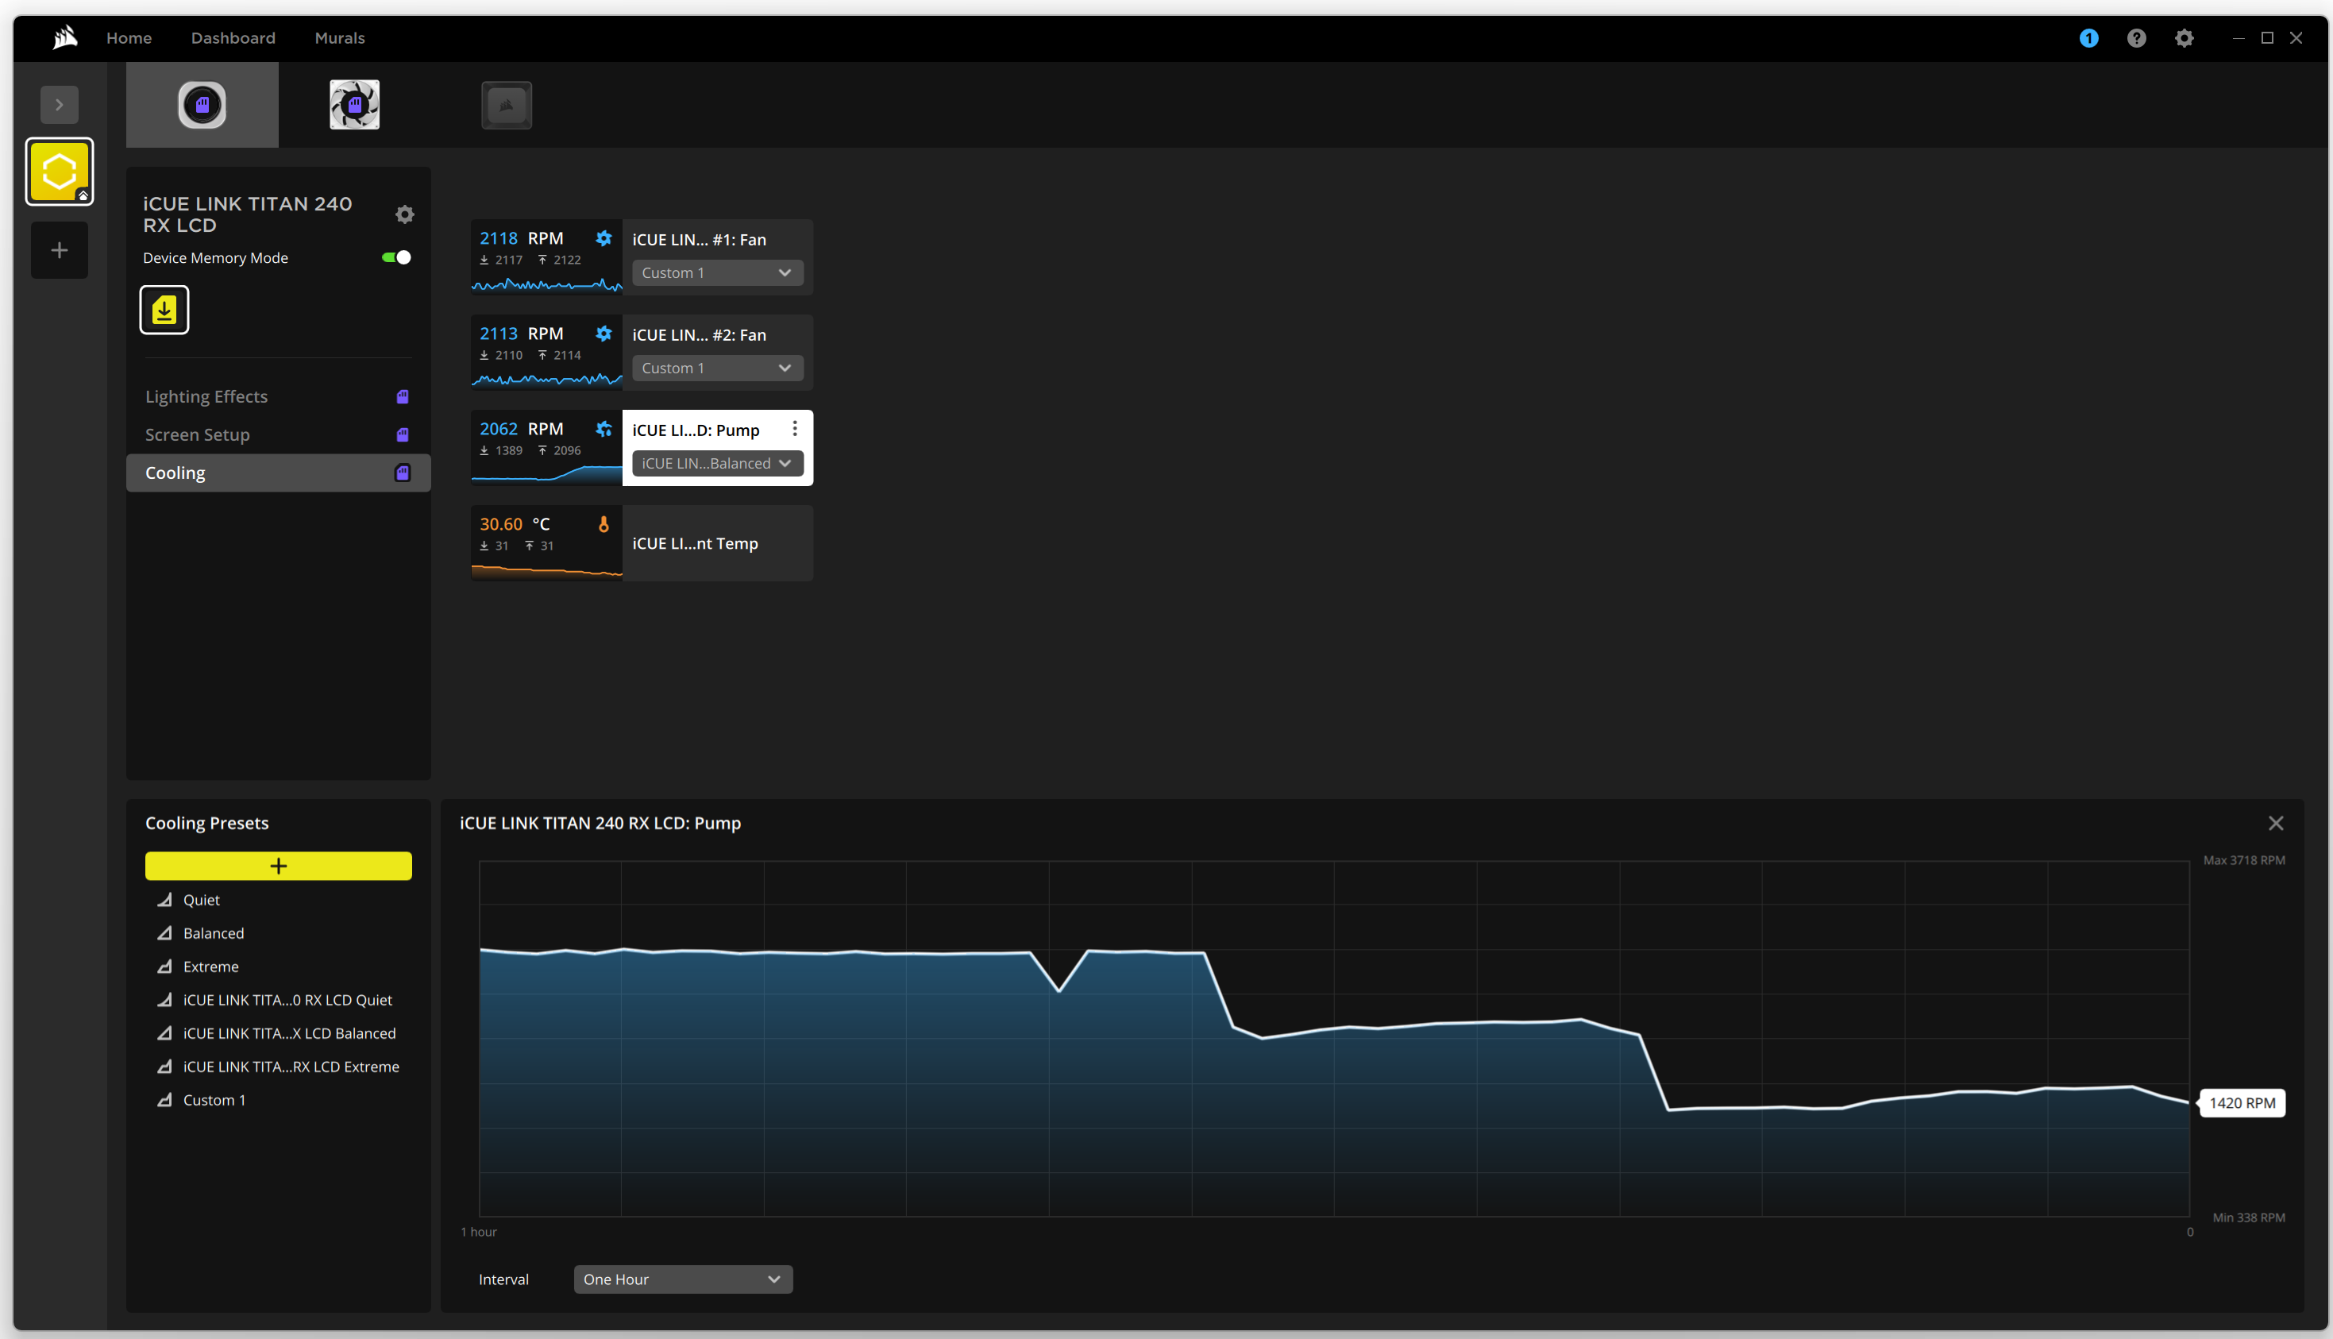Click the 2062 RPM pump reading

tap(521, 429)
